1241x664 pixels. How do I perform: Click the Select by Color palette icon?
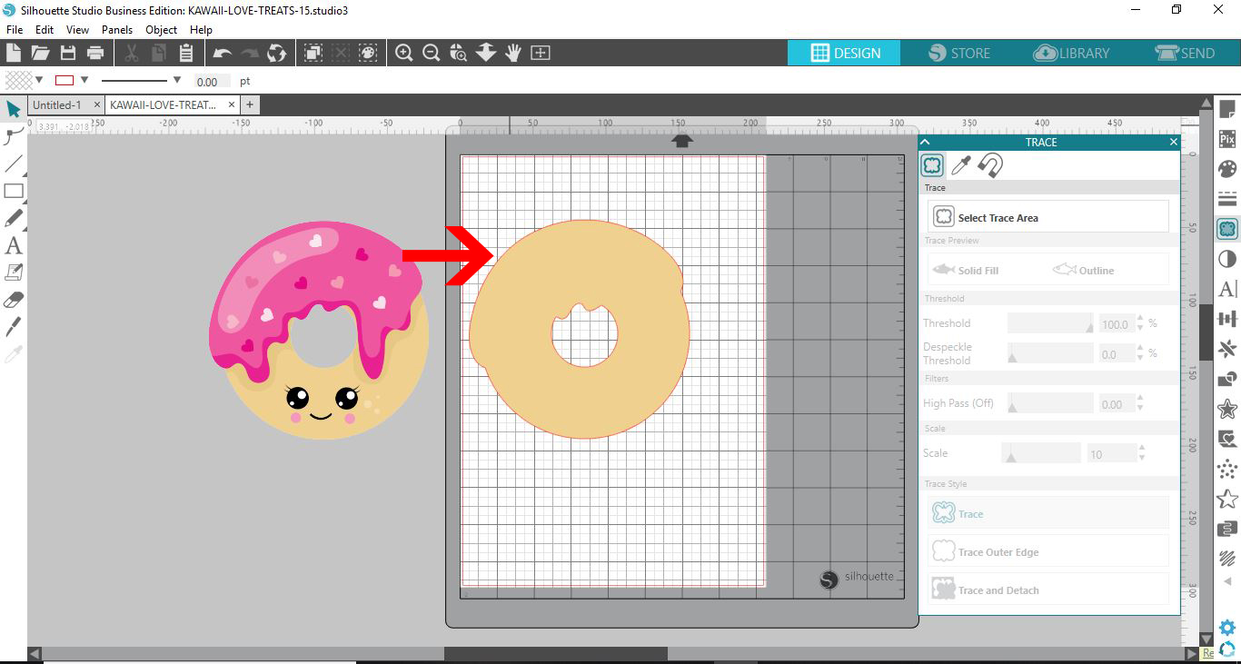(x=368, y=53)
